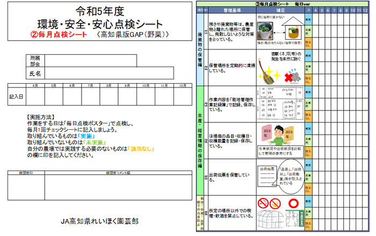Click the 記入日 cell under 7月
376x236 pixels.
click(91, 97)
